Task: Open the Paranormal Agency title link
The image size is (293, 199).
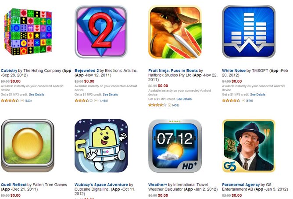Action: 241,185
